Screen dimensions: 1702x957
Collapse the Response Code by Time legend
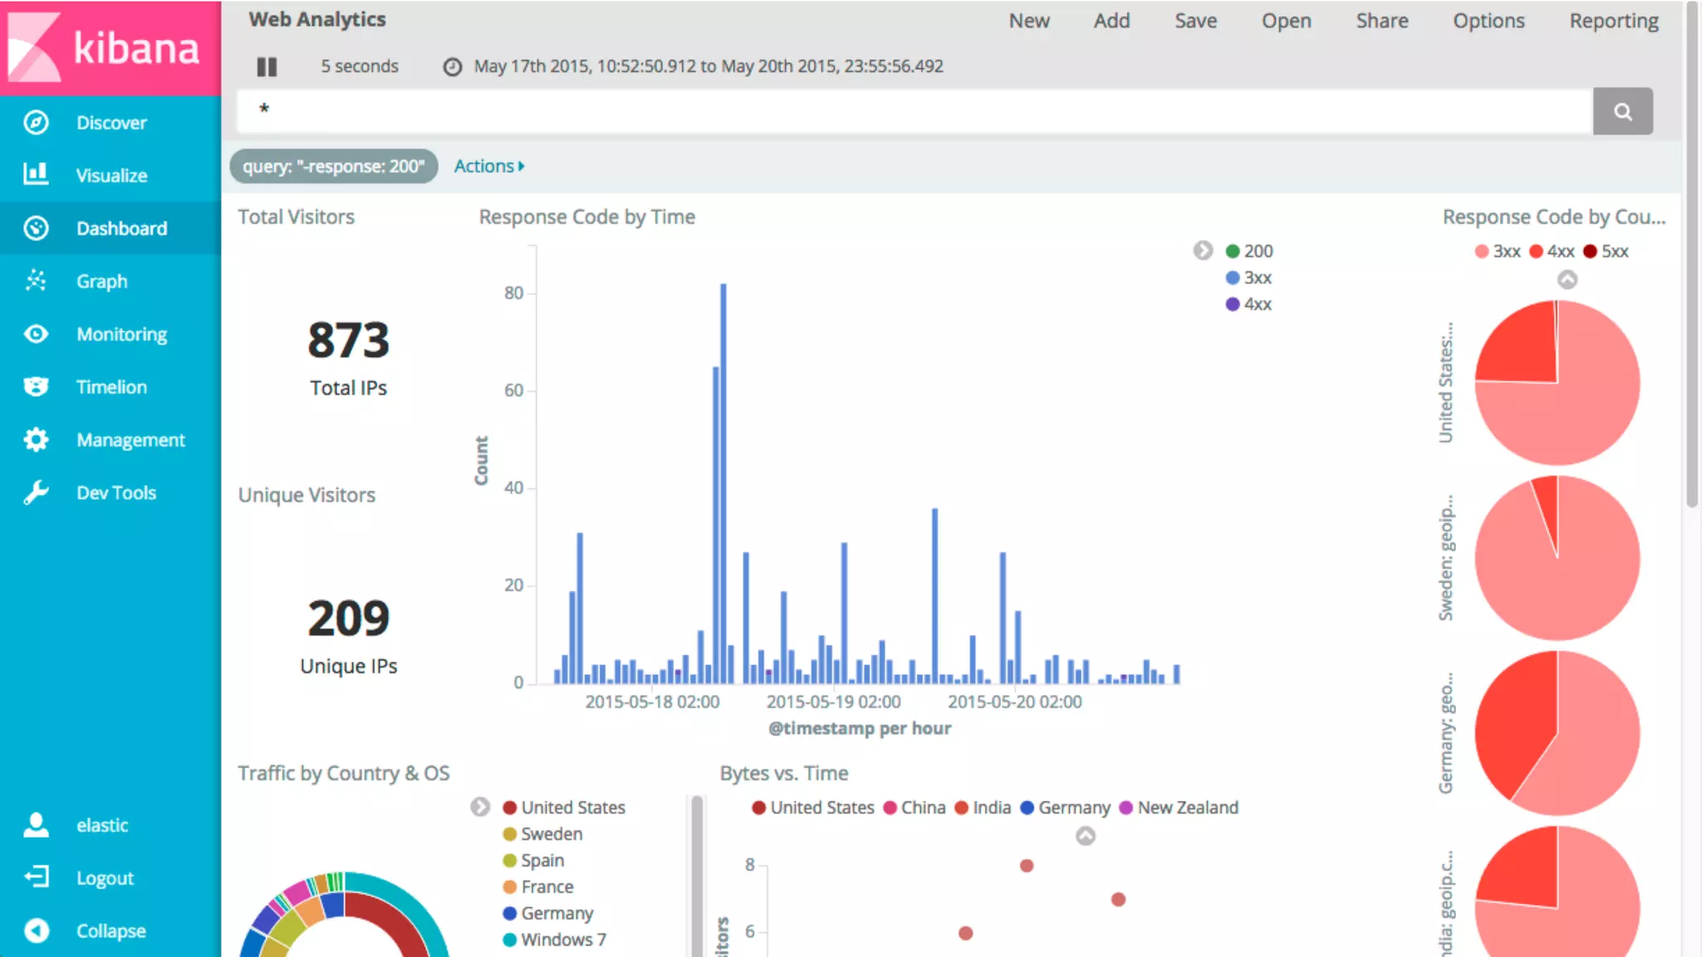[1203, 250]
